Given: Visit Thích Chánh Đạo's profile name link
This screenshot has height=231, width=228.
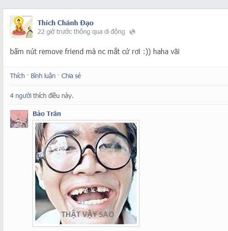Looking at the screenshot, I should pyautogui.click(x=65, y=23).
